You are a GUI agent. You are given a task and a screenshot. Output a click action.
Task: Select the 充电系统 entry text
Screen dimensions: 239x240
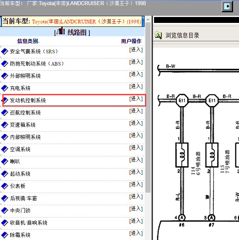(20, 88)
